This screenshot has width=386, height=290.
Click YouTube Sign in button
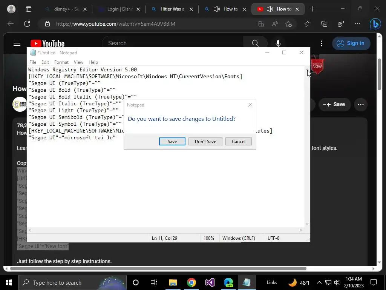tap(351, 43)
